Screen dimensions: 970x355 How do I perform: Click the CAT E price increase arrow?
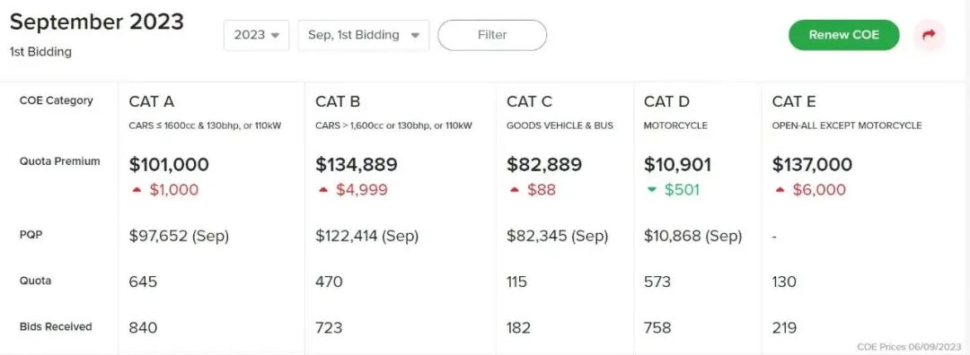[780, 190]
